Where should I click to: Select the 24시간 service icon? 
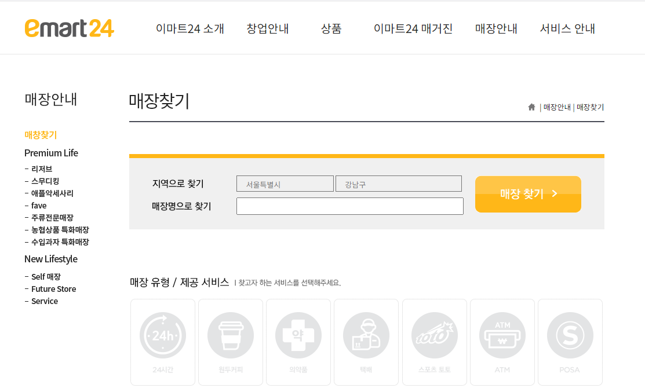click(x=163, y=342)
